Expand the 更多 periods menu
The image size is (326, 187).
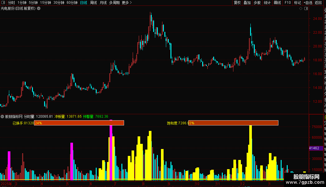[127, 3]
